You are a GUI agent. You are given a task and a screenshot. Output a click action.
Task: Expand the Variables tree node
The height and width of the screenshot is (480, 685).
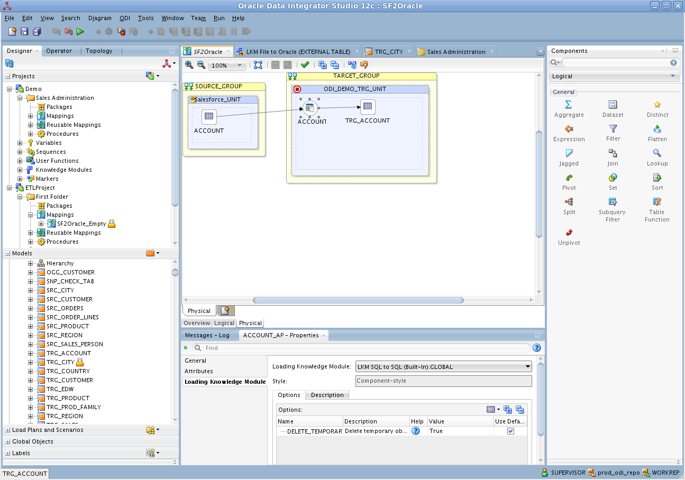pos(20,143)
